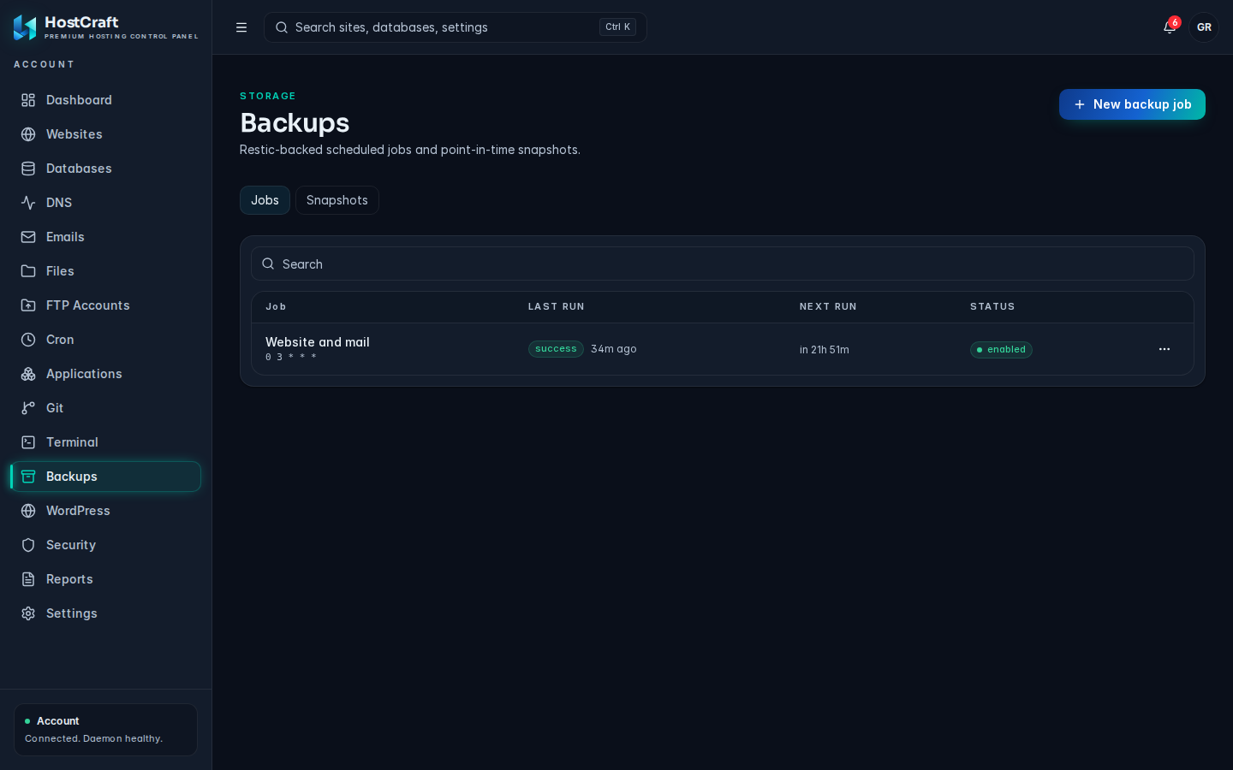Viewport: 1233px width, 770px height.
Task: Open the Dashboard icon in sidebar
Action: 28,100
